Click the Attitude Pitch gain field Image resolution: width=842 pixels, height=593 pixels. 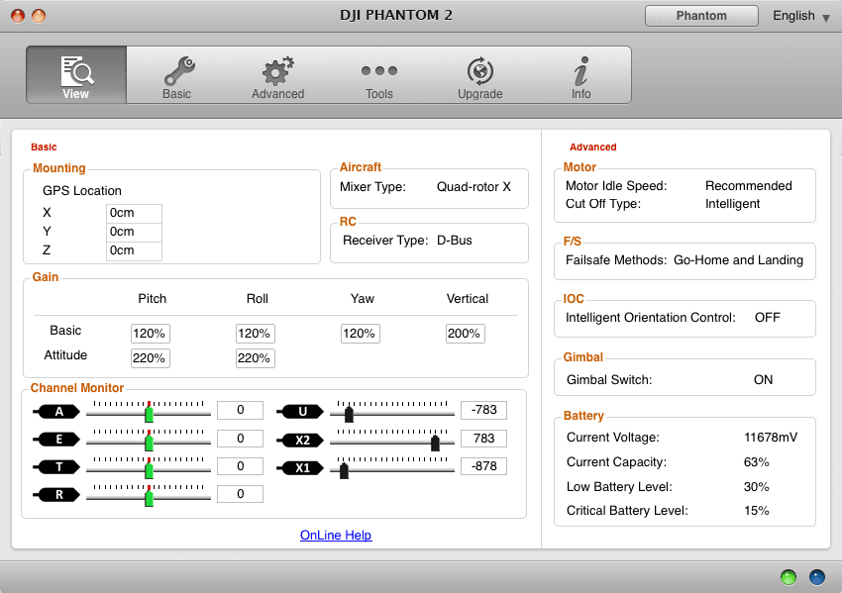pyautogui.click(x=151, y=358)
